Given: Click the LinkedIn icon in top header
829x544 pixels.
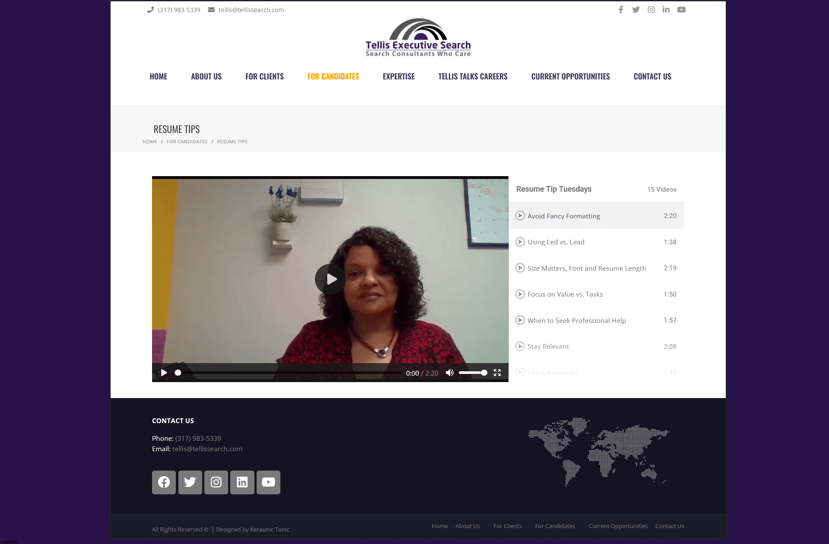Looking at the screenshot, I should (x=666, y=9).
